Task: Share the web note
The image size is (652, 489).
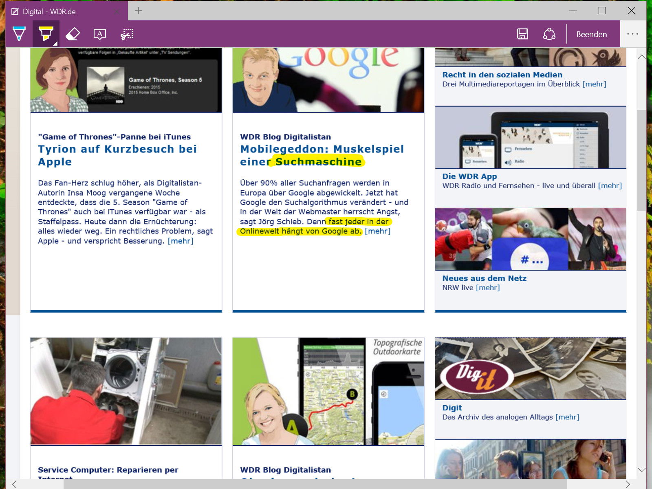Action: coord(549,34)
